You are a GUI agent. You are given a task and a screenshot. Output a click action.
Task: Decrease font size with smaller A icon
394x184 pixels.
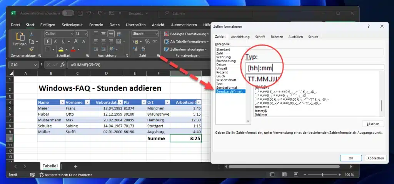(83, 41)
